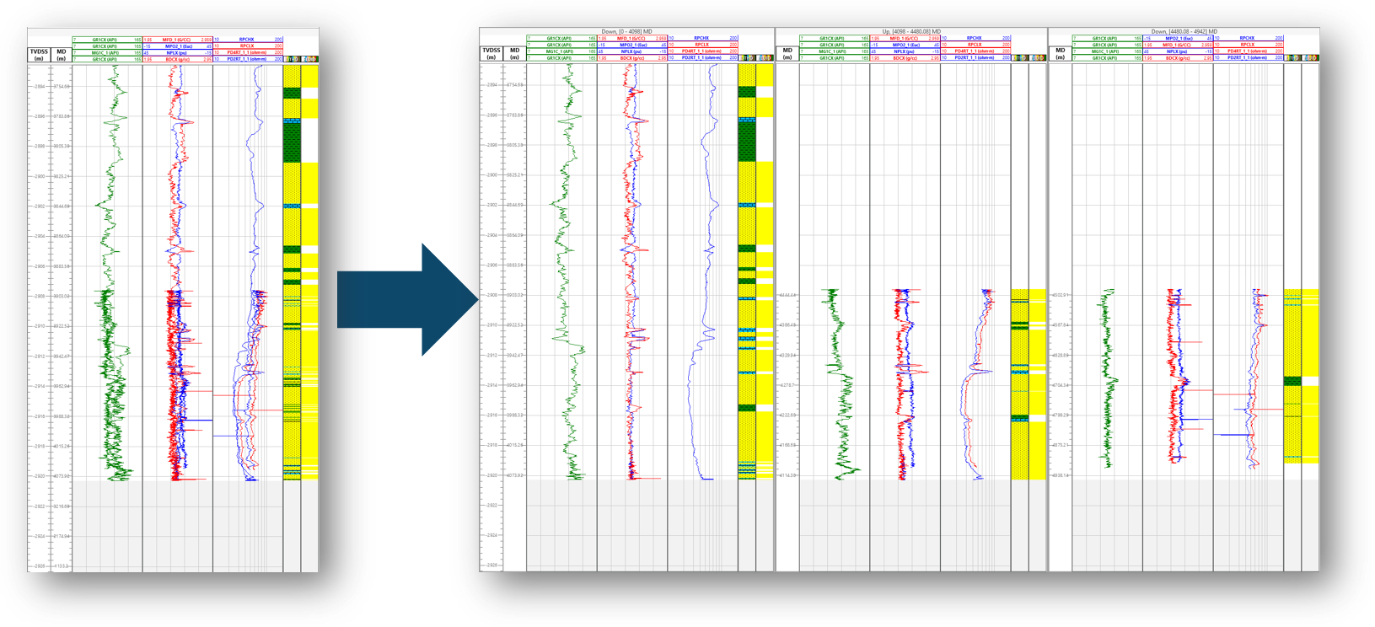Select MFD_1 (G/CC) curve header in the left-hand plot

tap(178, 40)
